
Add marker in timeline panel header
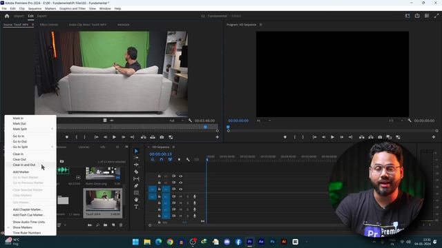pyautogui.click(x=179, y=160)
